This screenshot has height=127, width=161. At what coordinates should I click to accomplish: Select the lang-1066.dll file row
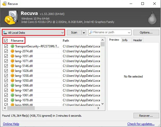[52, 85]
